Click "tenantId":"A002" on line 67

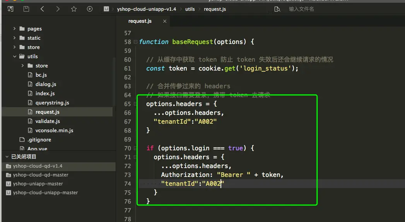185,121
